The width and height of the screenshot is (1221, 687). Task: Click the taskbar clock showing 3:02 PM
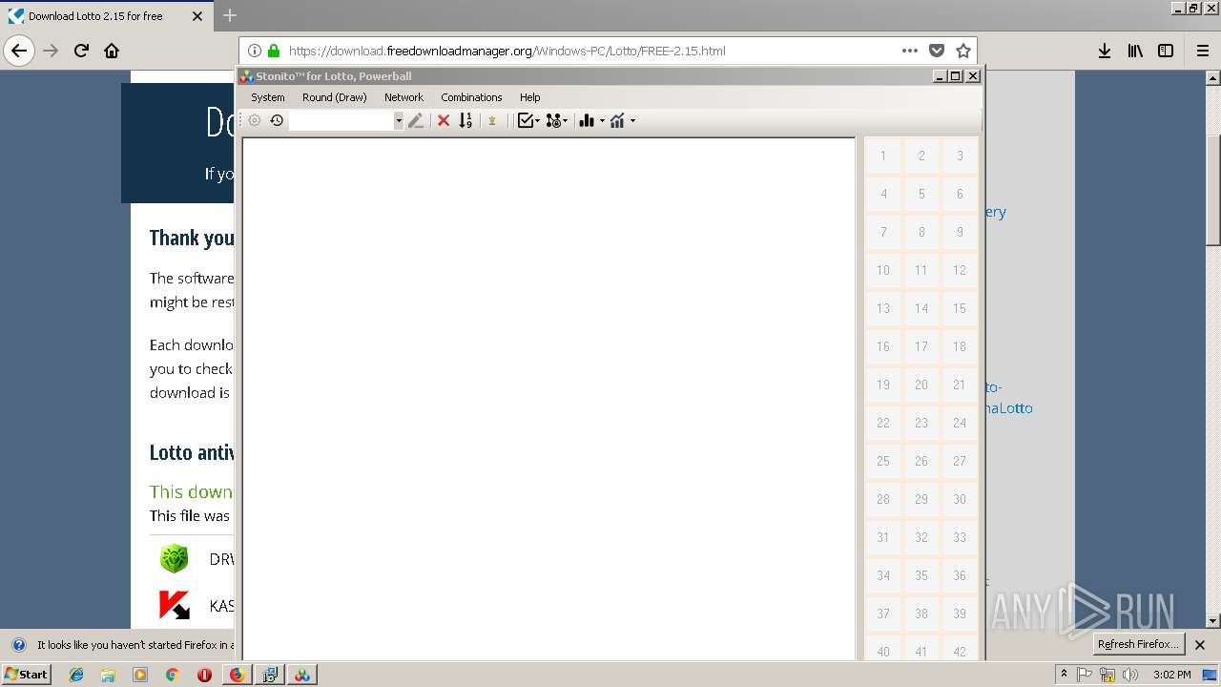tap(1171, 675)
